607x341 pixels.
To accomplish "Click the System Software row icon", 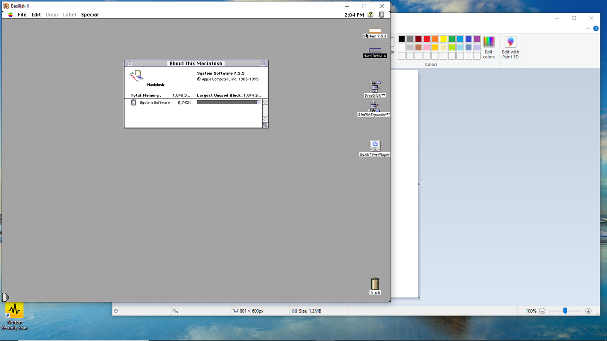I will 134,102.
